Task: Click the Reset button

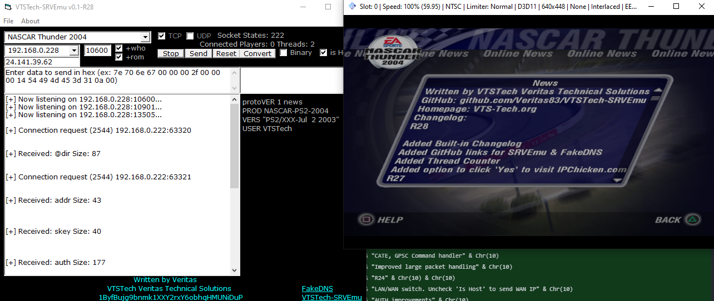Action: click(226, 53)
